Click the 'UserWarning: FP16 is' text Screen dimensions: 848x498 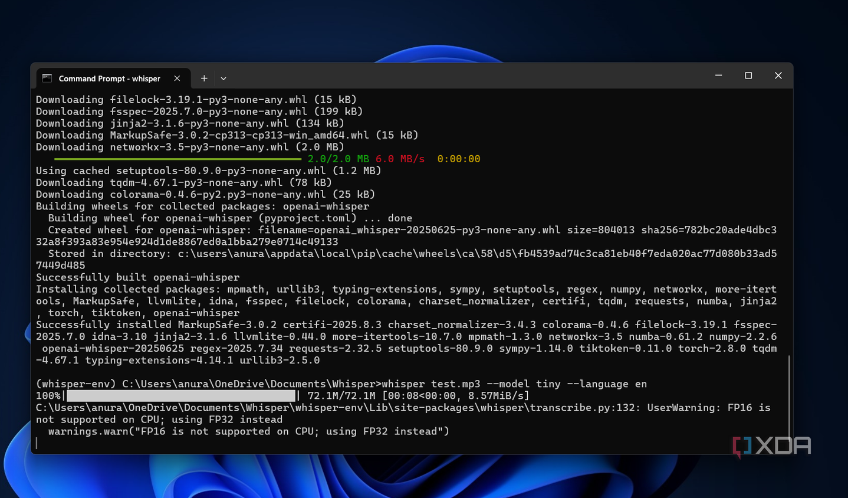(x=709, y=408)
